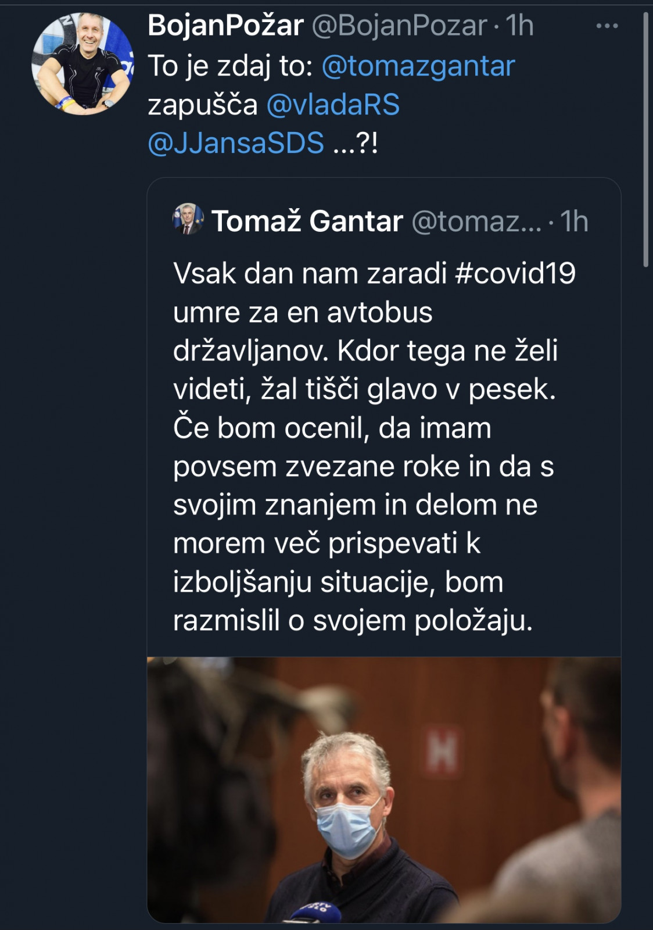Click the 1h timestamp beside @BojanPozar
This screenshot has height=930, width=653.
pos(519,26)
